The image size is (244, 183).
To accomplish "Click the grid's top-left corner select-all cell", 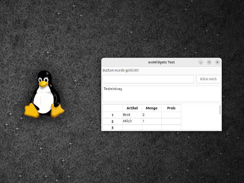I will [113, 108].
